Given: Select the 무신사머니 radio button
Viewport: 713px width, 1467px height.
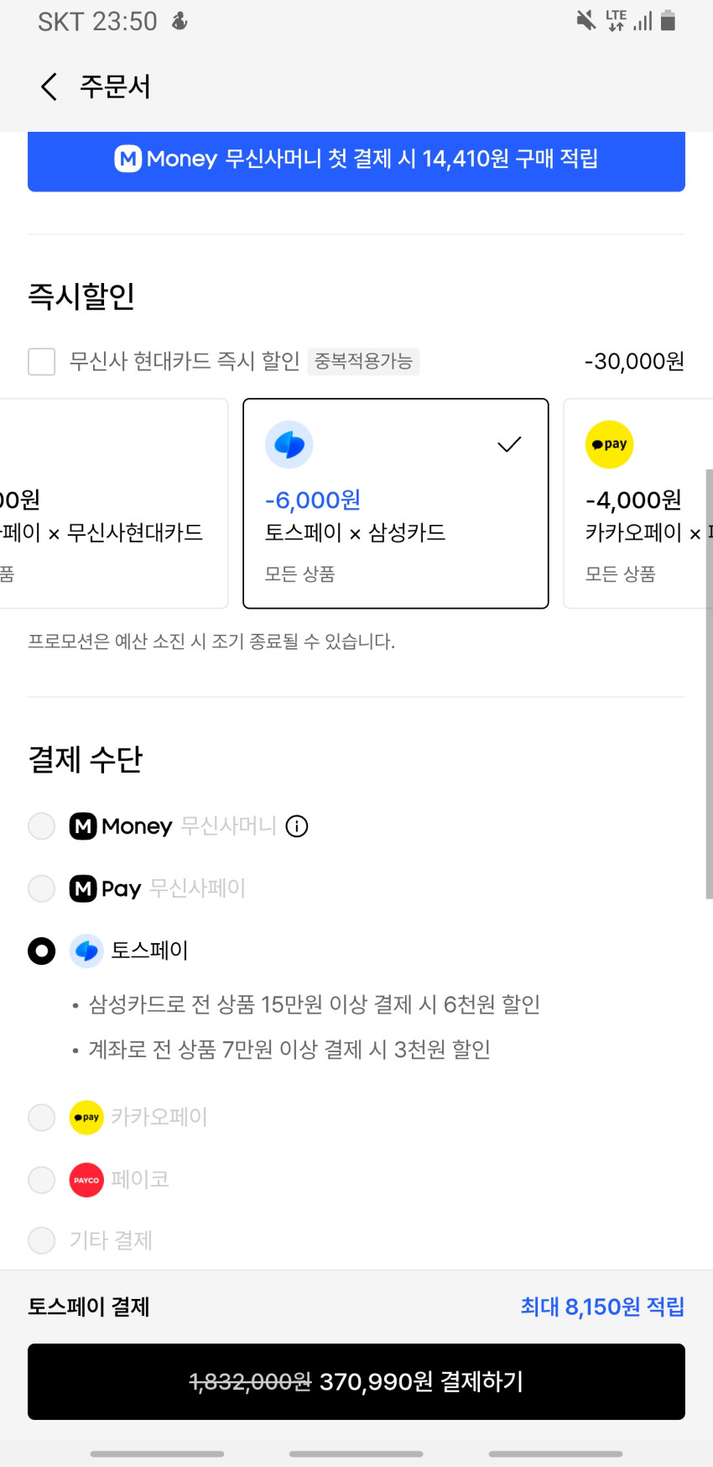Looking at the screenshot, I should pos(42,826).
